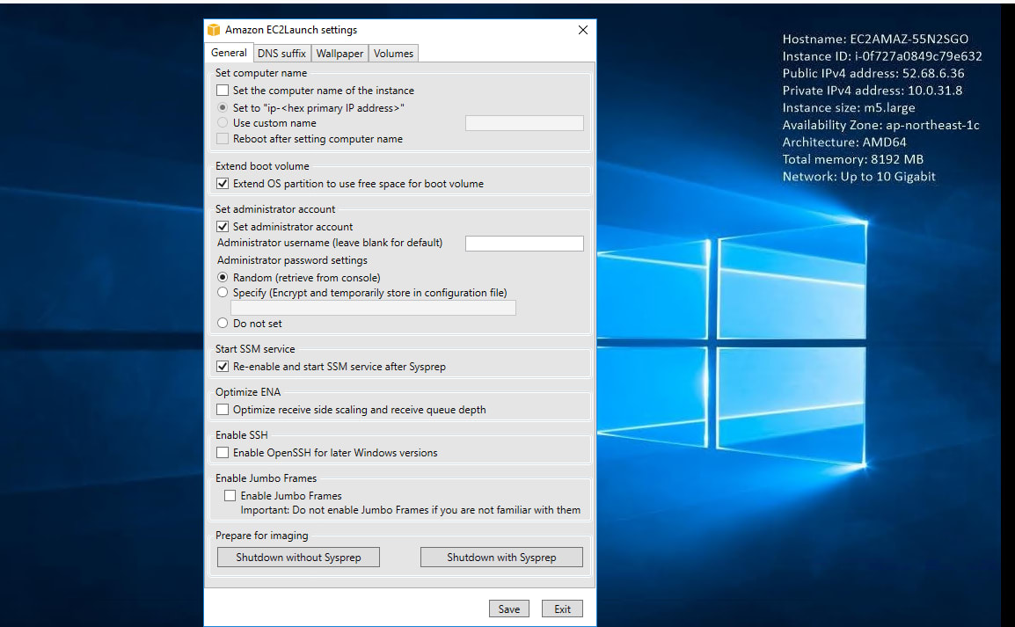
Task: Click Shutdown without Sysprep button
Action: (x=298, y=558)
